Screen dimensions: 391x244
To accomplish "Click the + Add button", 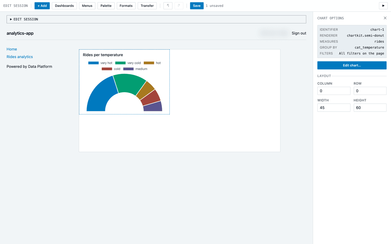I will point(42,6).
